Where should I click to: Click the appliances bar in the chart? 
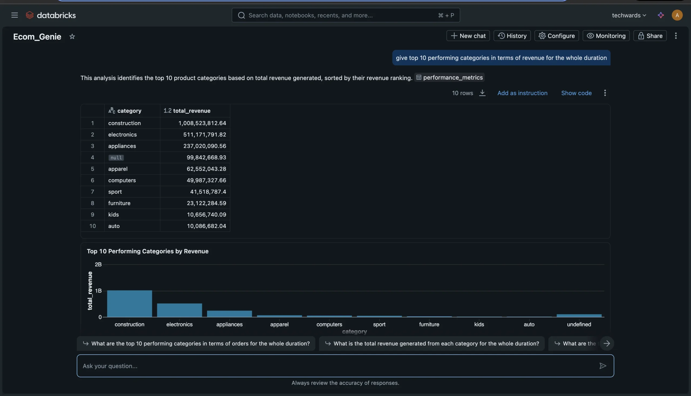(x=230, y=314)
